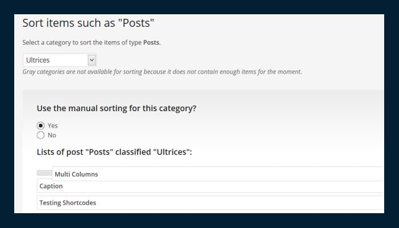Click the "Multi Columns" title text
Screen dimensions: 399x228
76,174
